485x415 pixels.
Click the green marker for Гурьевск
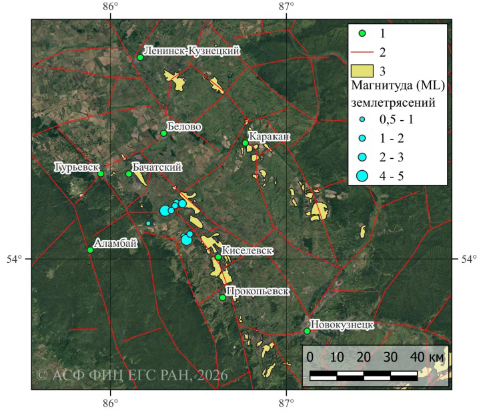point(101,173)
